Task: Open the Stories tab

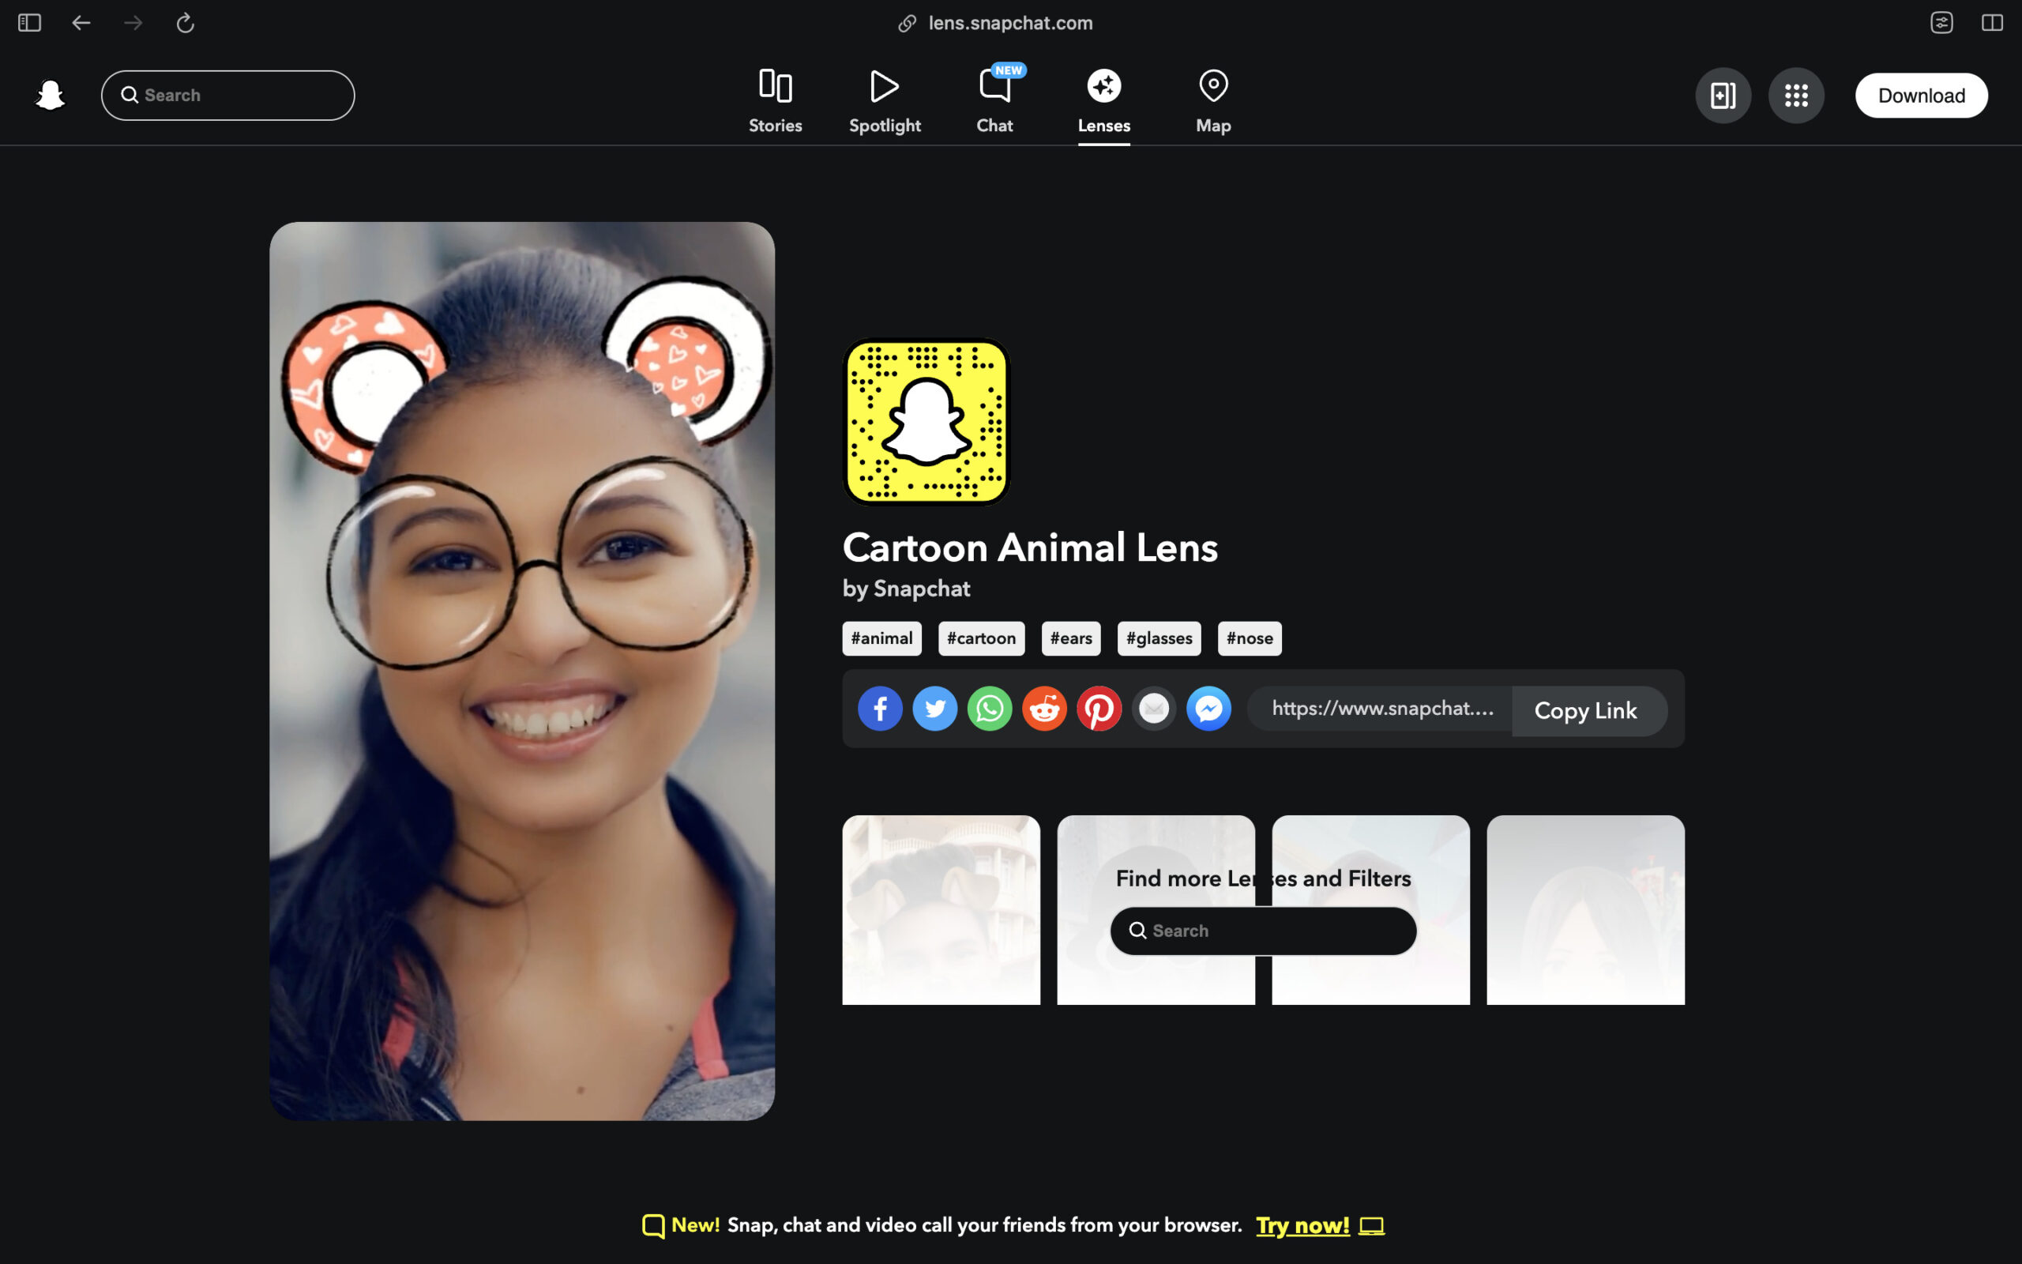Action: pyautogui.click(x=776, y=102)
